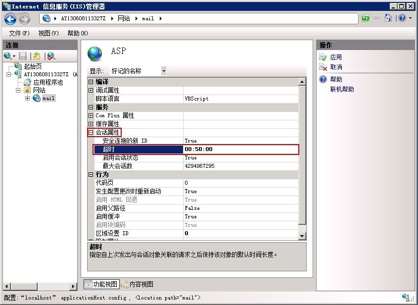Refresh page with green refresh icon
Viewport: 418px width, 305px height.
366,18
